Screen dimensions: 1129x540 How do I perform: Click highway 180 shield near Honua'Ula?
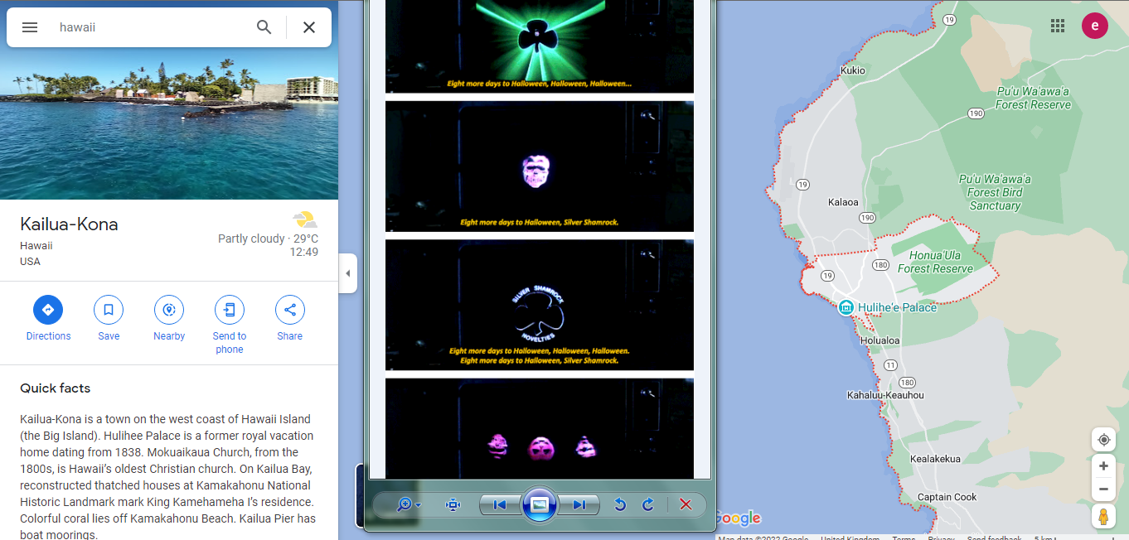[x=880, y=266]
